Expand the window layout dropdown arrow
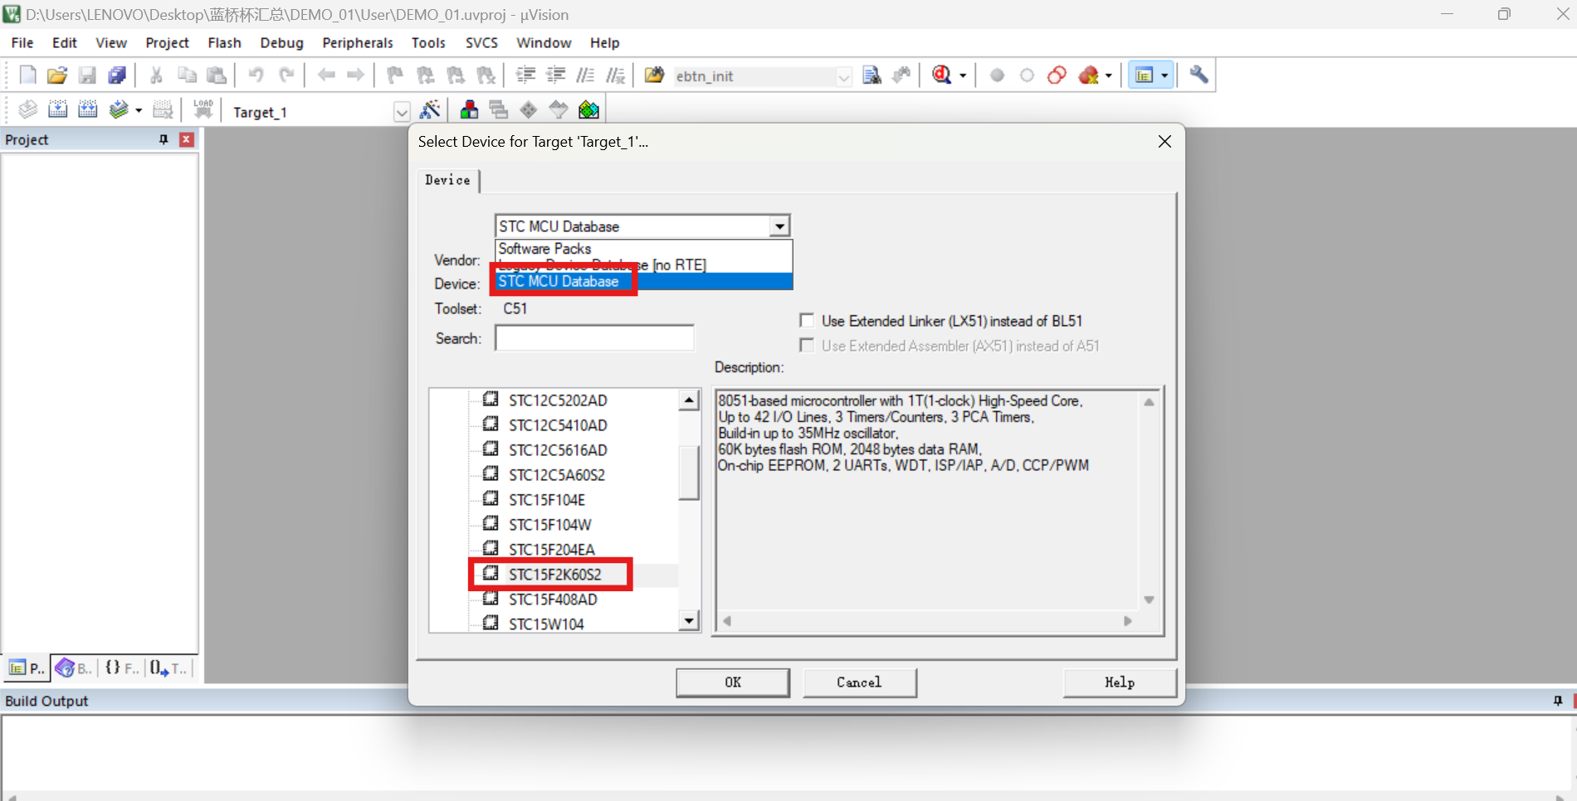This screenshot has height=801, width=1577. point(1164,75)
